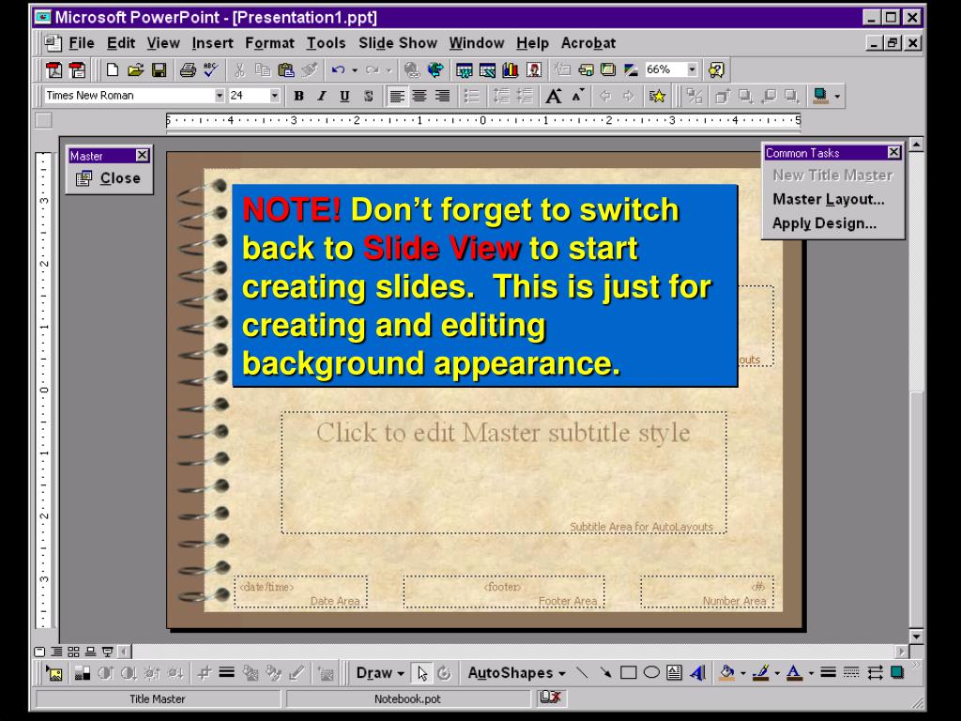Open the AutoShapes dropdown menu

click(x=517, y=673)
